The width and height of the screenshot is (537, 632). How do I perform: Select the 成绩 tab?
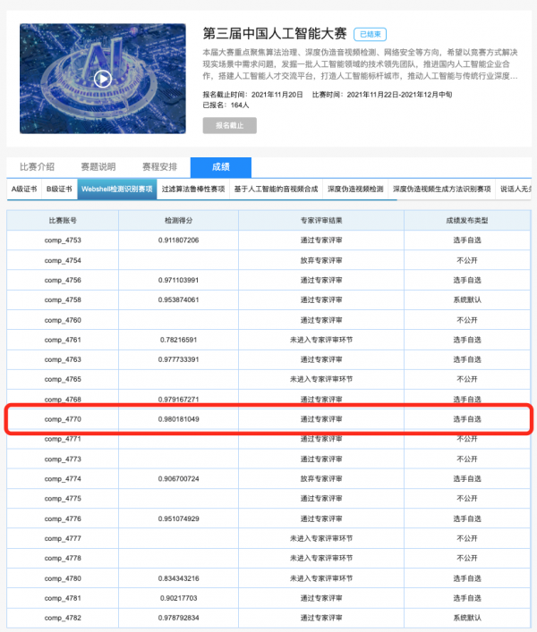(221, 167)
